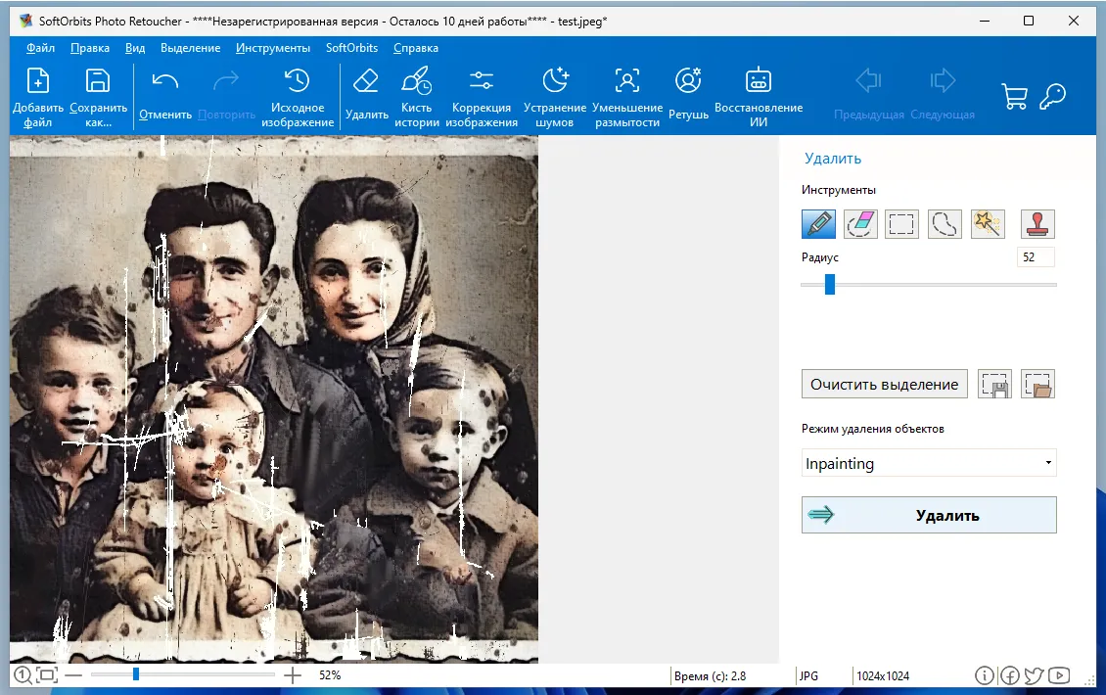This screenshot has height=695, width=1106.
Task: Open the Выделение menu
Action: point(190,48)
